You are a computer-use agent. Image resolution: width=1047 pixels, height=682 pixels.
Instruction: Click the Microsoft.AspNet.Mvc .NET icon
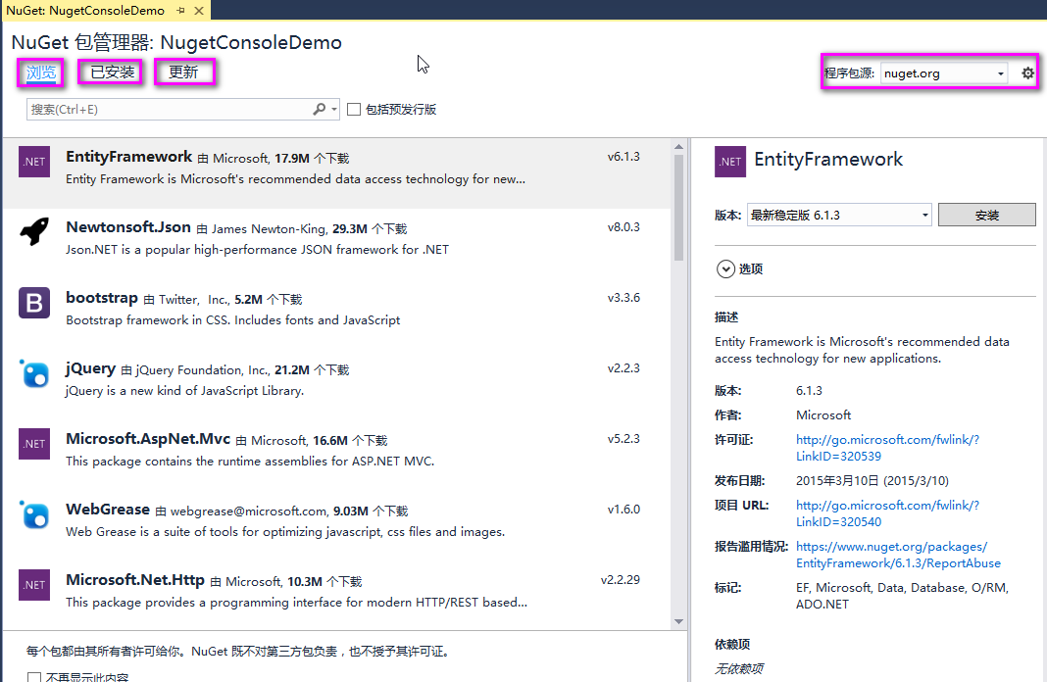coord(34,444)
